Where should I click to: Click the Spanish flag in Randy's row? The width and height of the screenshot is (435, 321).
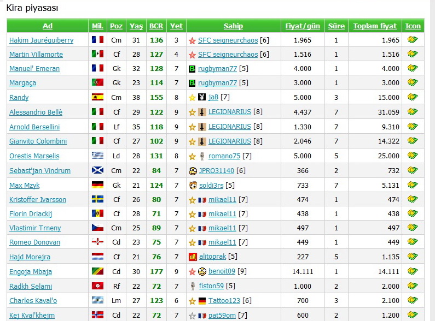click(97, 97)
